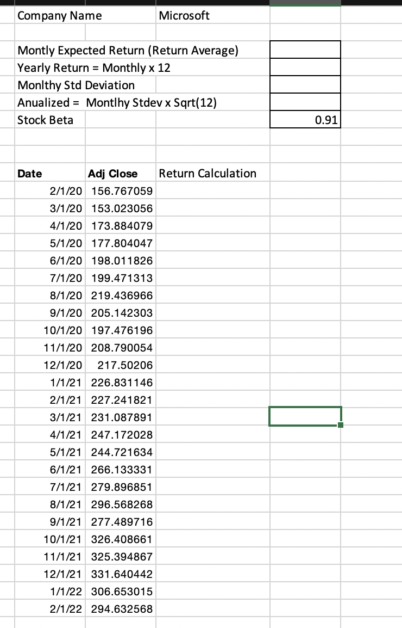Select date cell 3/1/20
The image size is (402, 628).
click(x=50, y=208)
